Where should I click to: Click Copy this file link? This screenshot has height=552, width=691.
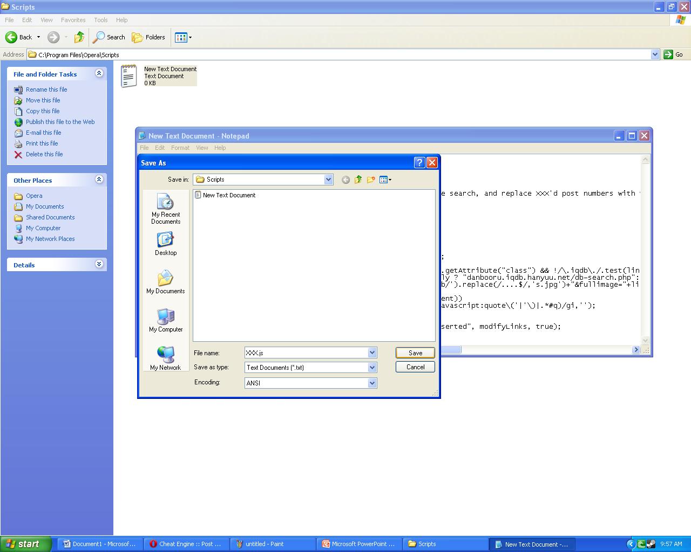click(x=43, y=111)
